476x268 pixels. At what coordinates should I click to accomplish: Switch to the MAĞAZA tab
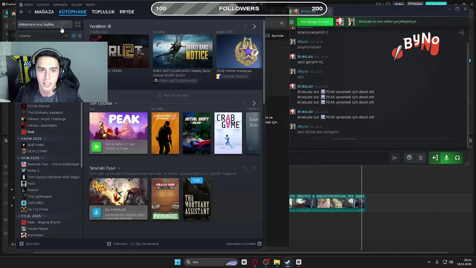click(44, 12)
